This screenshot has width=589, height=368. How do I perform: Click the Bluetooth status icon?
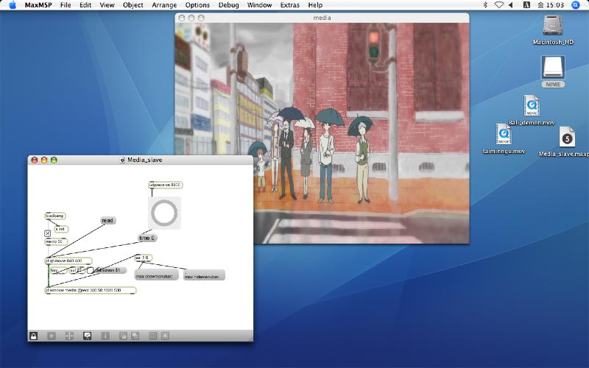[x=485, y=5]
